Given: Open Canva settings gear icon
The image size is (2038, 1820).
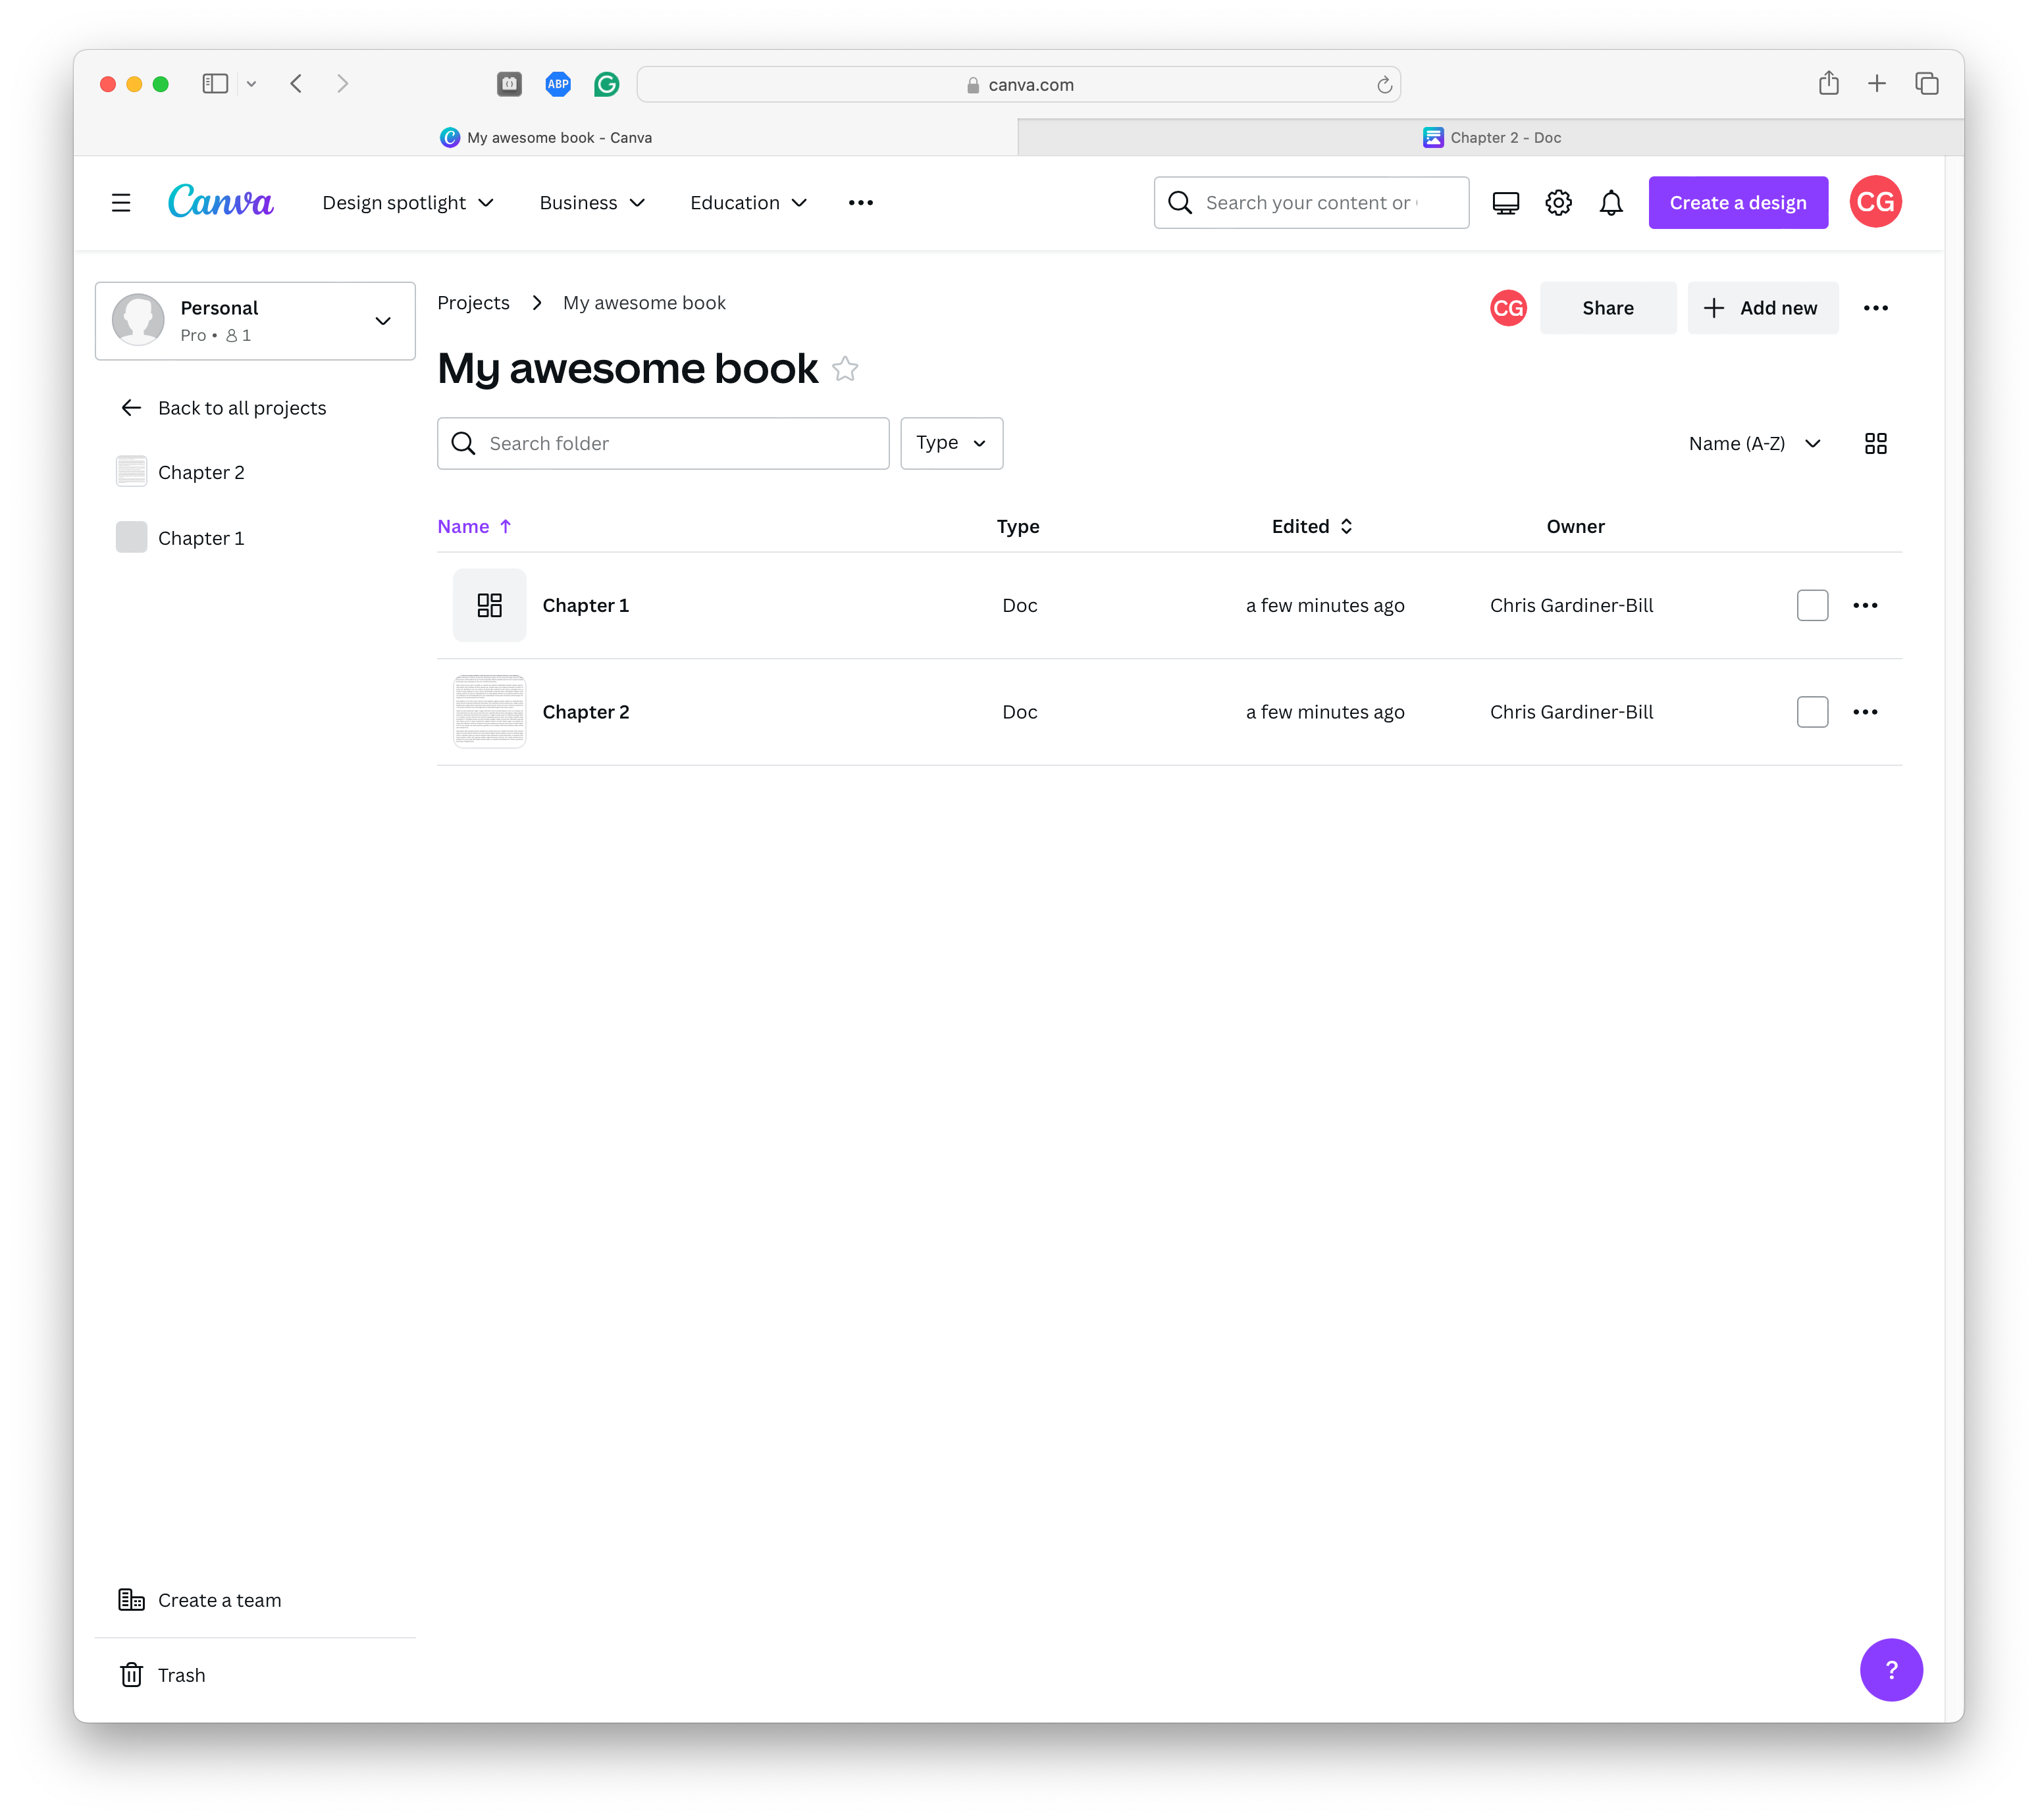Looking at the screenshot, I should (1557, 203).
